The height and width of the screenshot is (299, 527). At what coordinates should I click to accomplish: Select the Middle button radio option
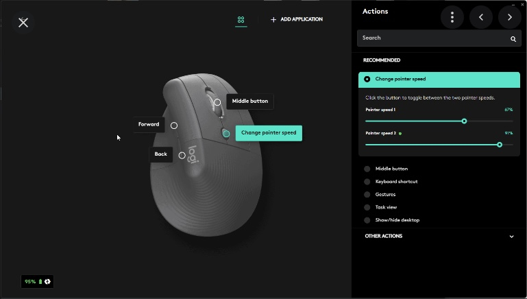[367, 169]
